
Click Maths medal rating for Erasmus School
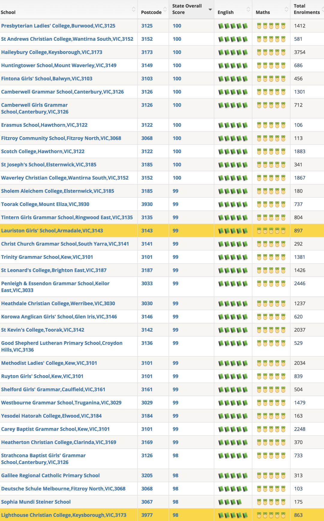(x=271, y=125)
